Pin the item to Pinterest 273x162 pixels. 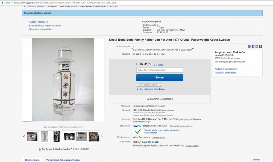(x=260, y=46)
